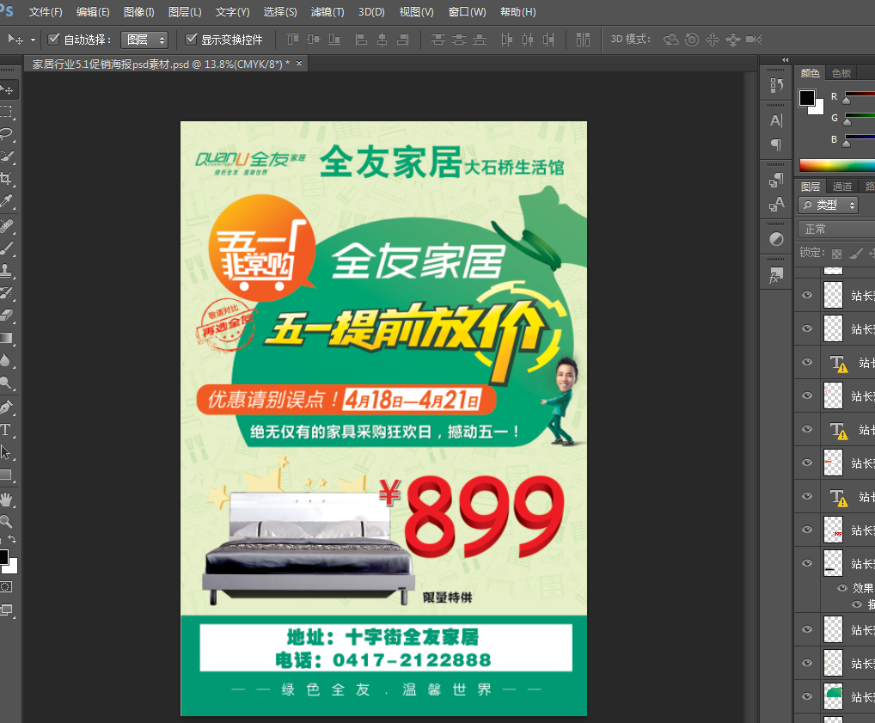Toggle the 显示变换控件 checkbox
This screenshot has width=875, height=723.
tap(191, 39)
